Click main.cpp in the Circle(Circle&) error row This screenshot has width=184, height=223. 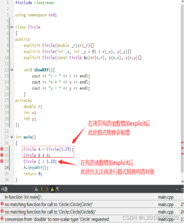tap(166, 212)
